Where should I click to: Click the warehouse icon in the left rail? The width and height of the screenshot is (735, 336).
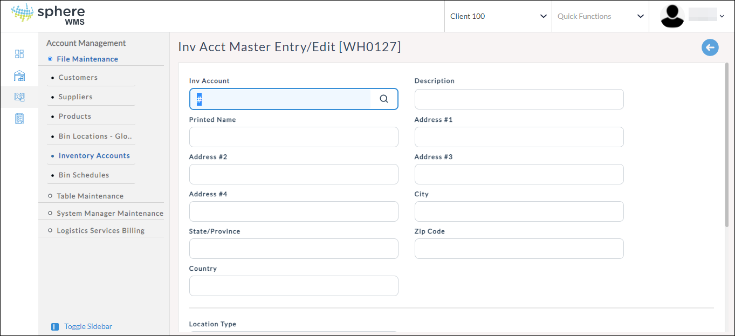pyautogui.click(x=19, y=76)
